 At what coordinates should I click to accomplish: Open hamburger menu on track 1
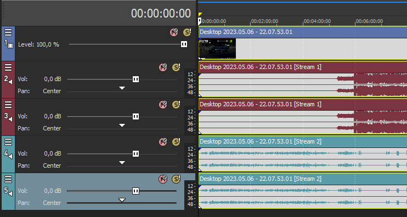(x=8, y=32)
